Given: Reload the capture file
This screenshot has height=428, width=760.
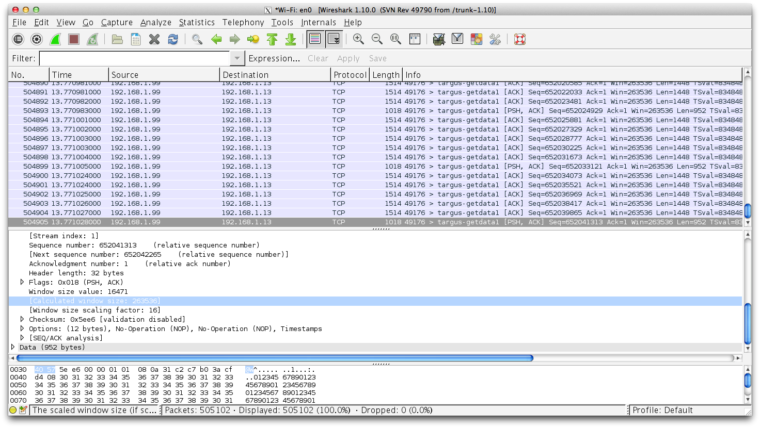Looking at the screenshot, I should click(173, 39).
